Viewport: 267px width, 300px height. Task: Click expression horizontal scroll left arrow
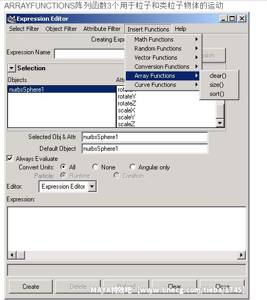pyautogui.click(x=12, y=255)
